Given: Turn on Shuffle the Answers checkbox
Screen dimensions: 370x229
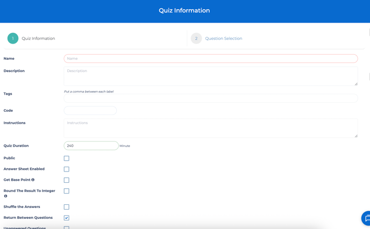Looking at the screenshot, I should coord(67,207).
